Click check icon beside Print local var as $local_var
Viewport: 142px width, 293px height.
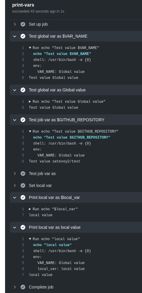point(23,197)
